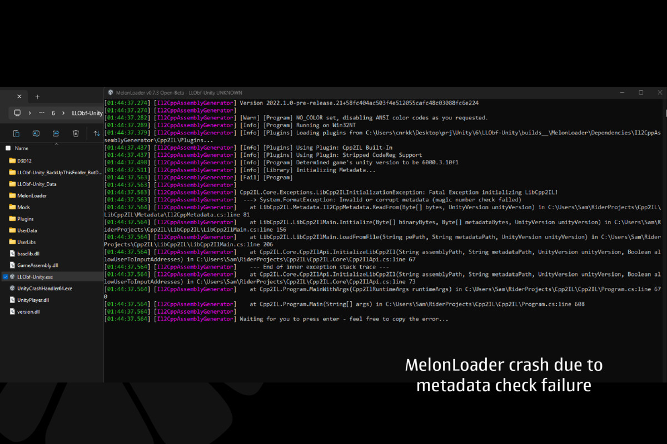Sort files by the Name column header

pos(22,148)
